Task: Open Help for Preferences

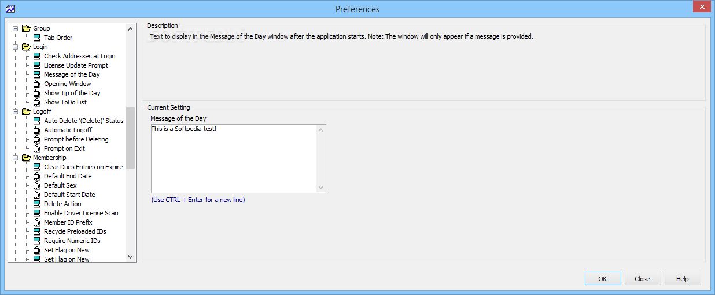Action: point(683,279)
